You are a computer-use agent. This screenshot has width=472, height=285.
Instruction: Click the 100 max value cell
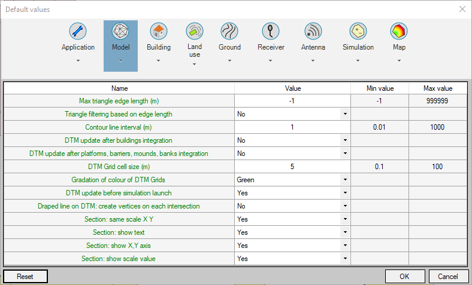437,167
